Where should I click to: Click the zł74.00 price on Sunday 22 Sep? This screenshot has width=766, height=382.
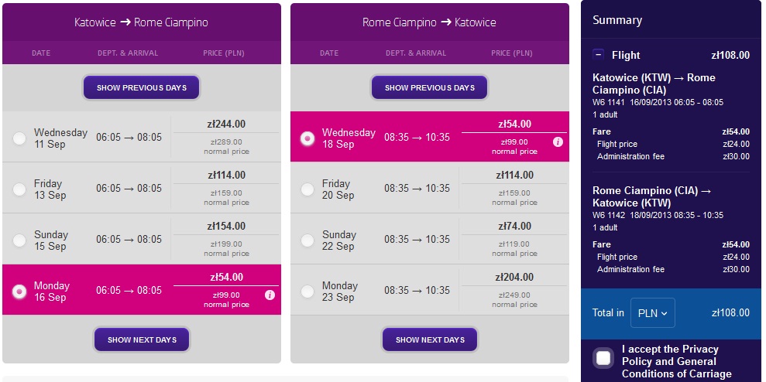[x=514, y=226]
